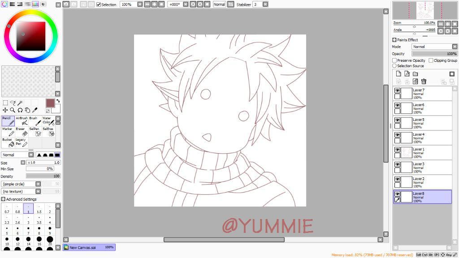
Task: Select brush size 20 preset
Action: [x=50, y=241]
